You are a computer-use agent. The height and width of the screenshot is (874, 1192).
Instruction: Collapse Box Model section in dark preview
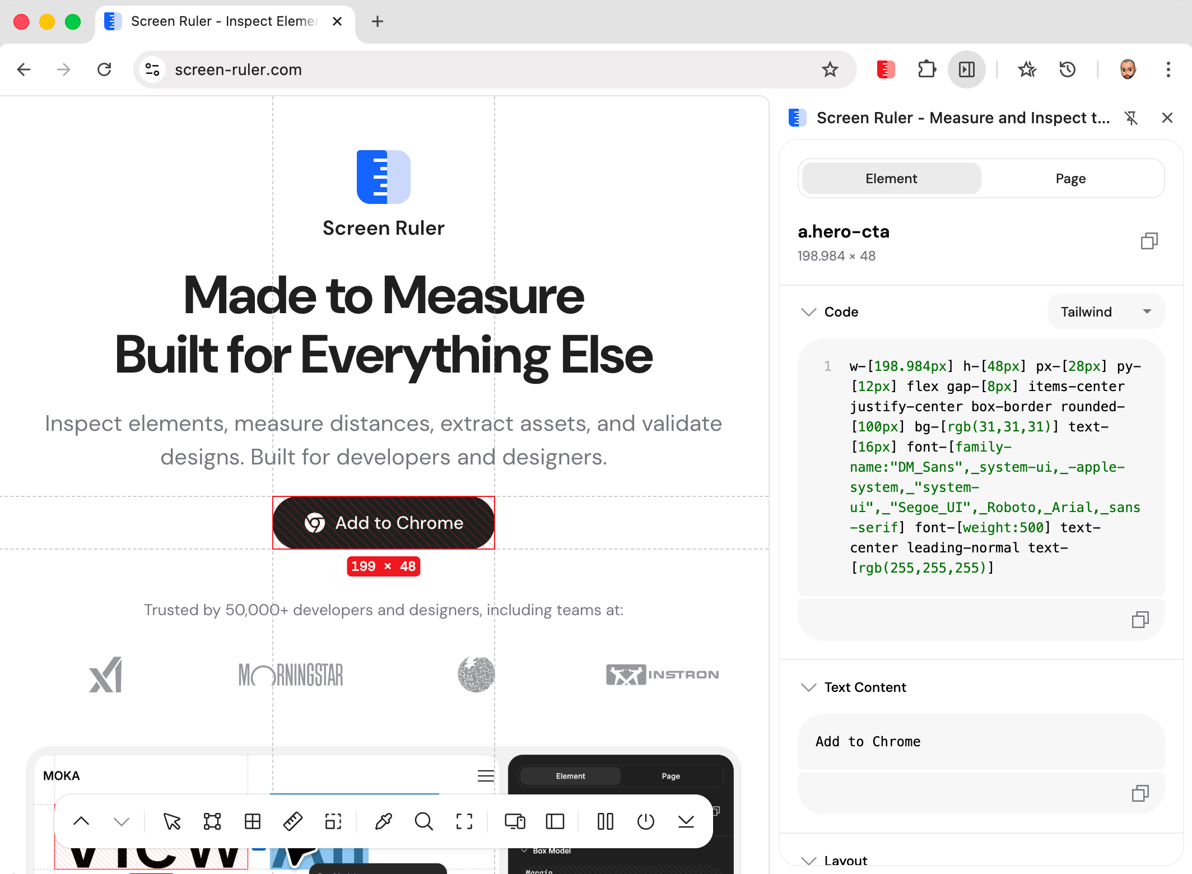click(x=525, y=850)
